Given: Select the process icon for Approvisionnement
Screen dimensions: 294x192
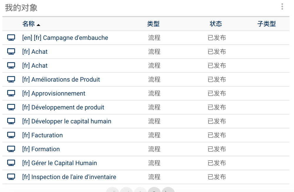Looking at the screenshot, I should [x=11, y=94].
